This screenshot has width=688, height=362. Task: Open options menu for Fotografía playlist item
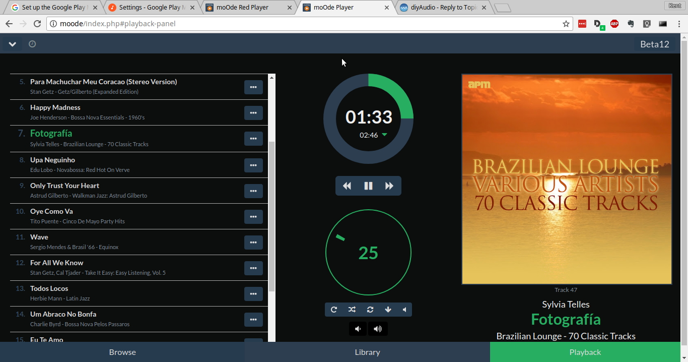click(253, 138)
